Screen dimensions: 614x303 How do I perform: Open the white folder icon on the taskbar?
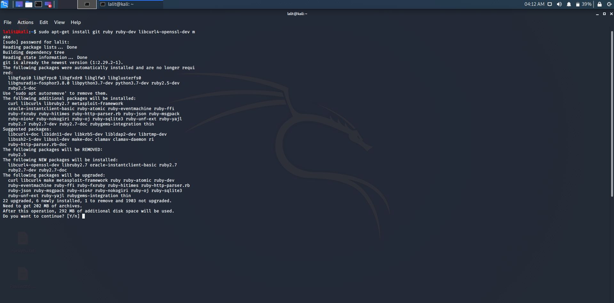[29, 4]
